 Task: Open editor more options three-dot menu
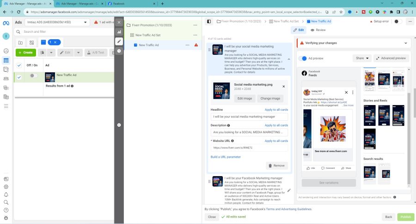(410, 21)
